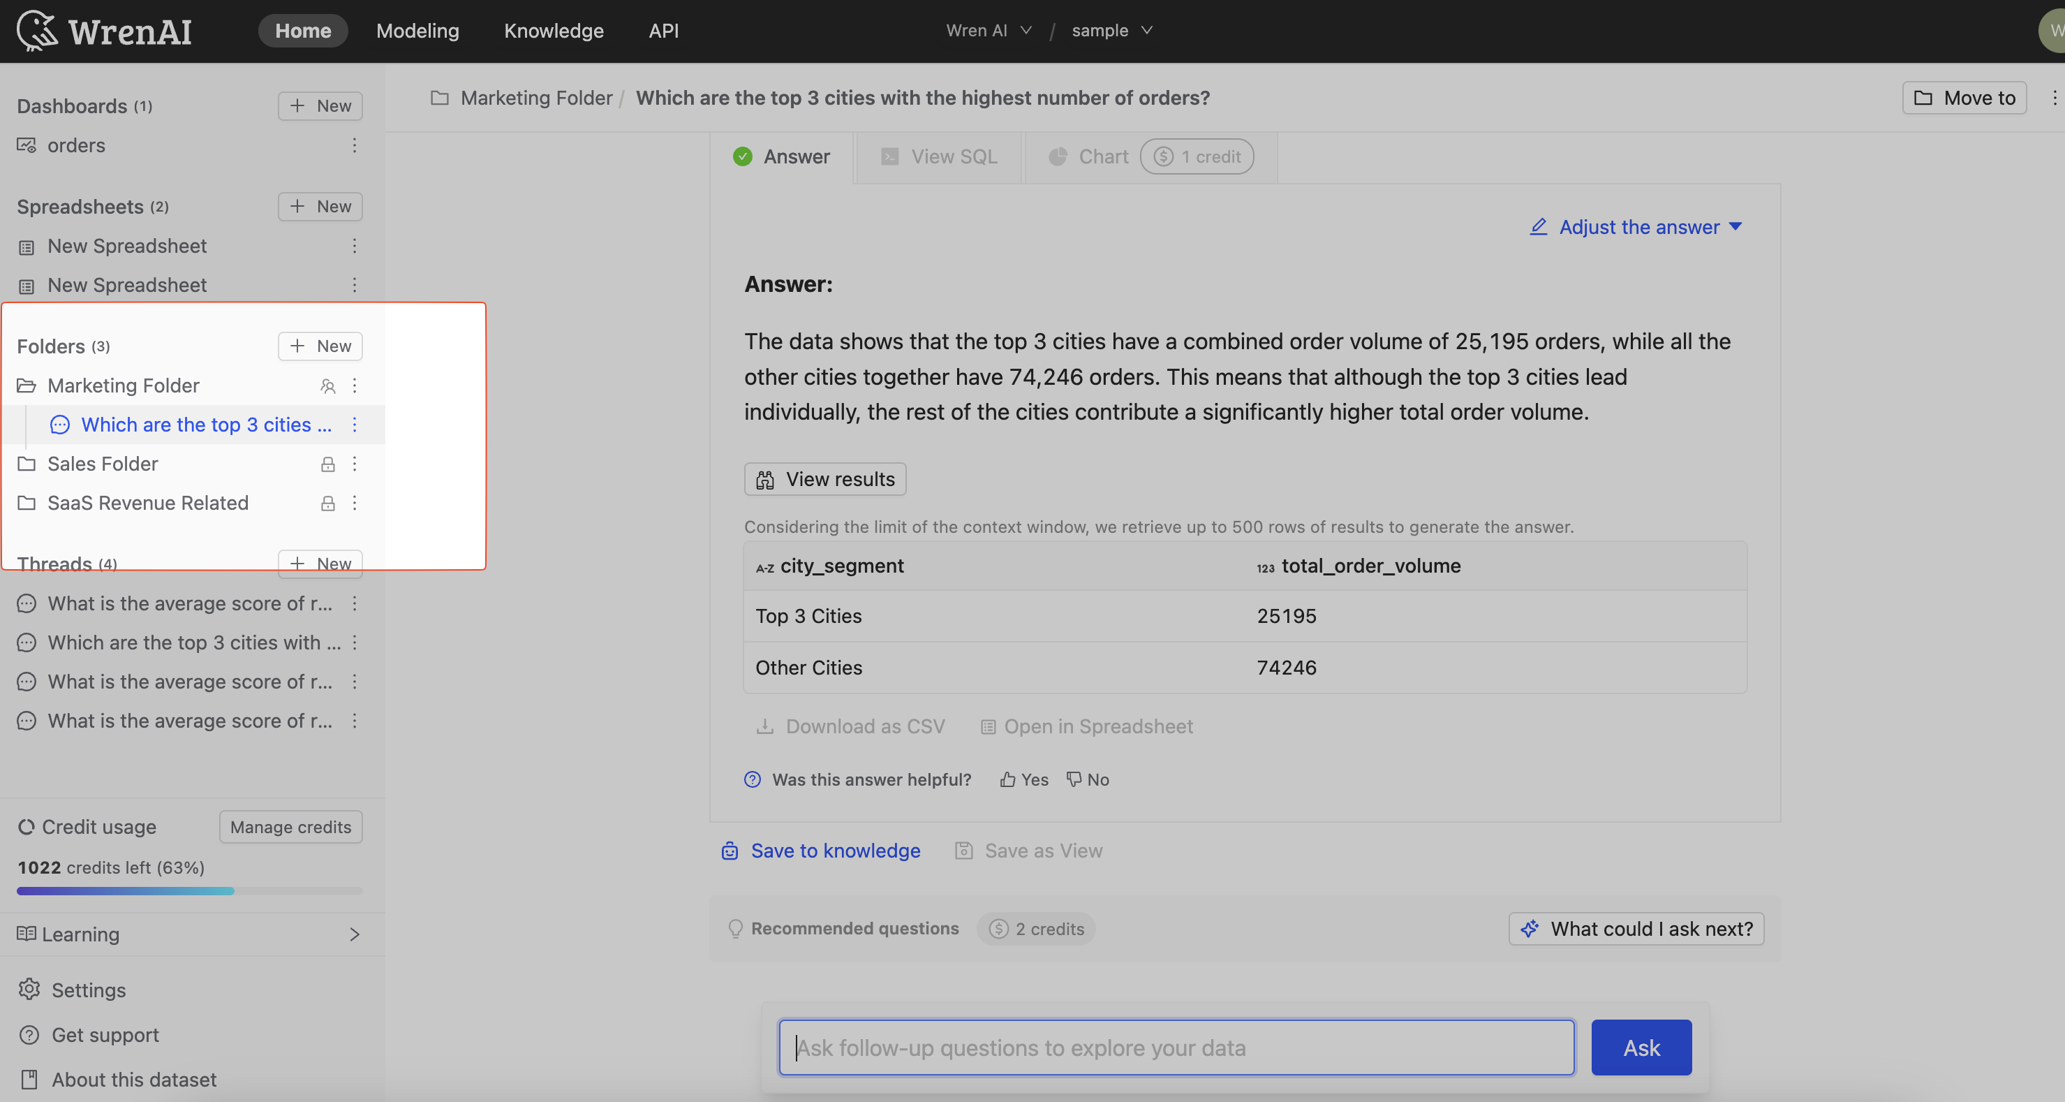Click lock icon on SaaS Revenue Related
Image resolution: width=2065 pixels, height=1102 pixels.
(328, 504)
